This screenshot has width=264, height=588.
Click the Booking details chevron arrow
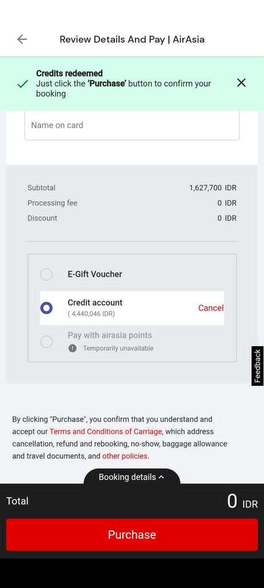point(161,477)
